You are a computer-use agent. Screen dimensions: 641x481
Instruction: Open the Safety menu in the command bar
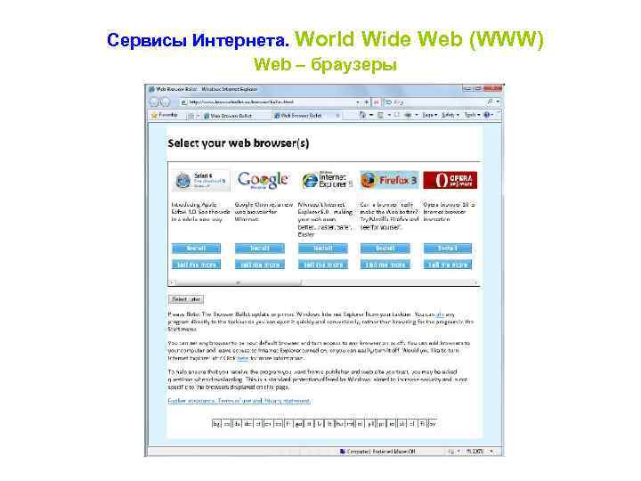(450, 115)
